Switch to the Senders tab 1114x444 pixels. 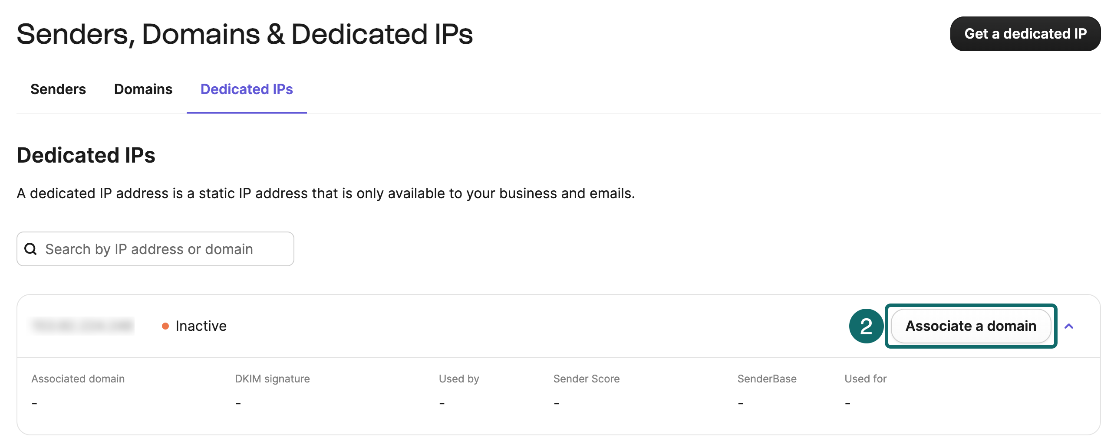coord(58,89)
